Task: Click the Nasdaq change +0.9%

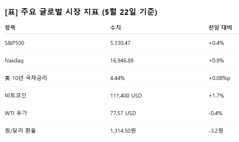Action: [x=216, y=60]
